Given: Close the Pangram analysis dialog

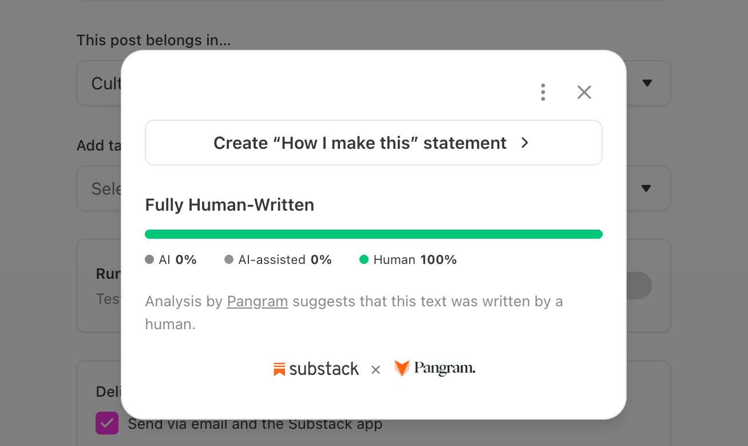Looking at the screenshot, I should 584,92.
